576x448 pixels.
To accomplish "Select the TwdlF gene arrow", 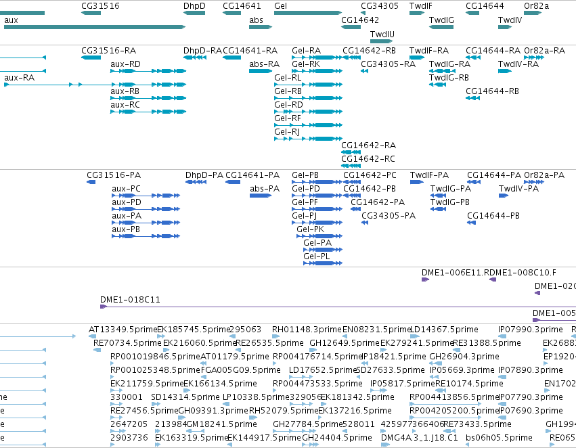I will coord(417,13).
